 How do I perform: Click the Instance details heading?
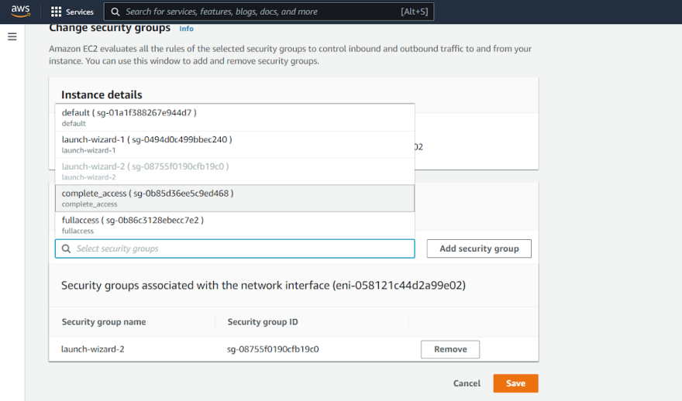[102, 94]
